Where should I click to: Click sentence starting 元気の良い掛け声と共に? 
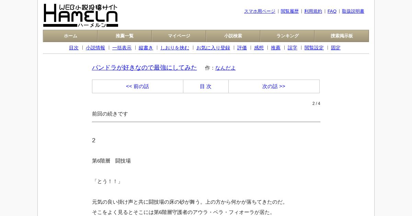pos(190,202)
